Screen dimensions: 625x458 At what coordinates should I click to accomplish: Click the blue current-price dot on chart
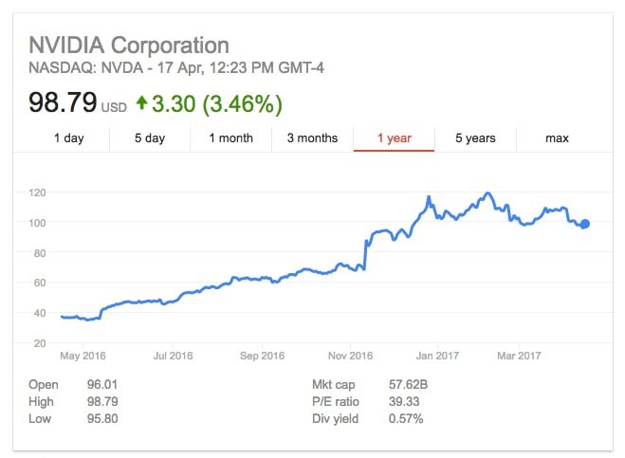pos(585,224)
